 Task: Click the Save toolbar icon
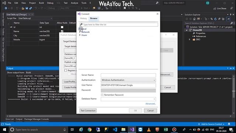click(x=27, y=8)
